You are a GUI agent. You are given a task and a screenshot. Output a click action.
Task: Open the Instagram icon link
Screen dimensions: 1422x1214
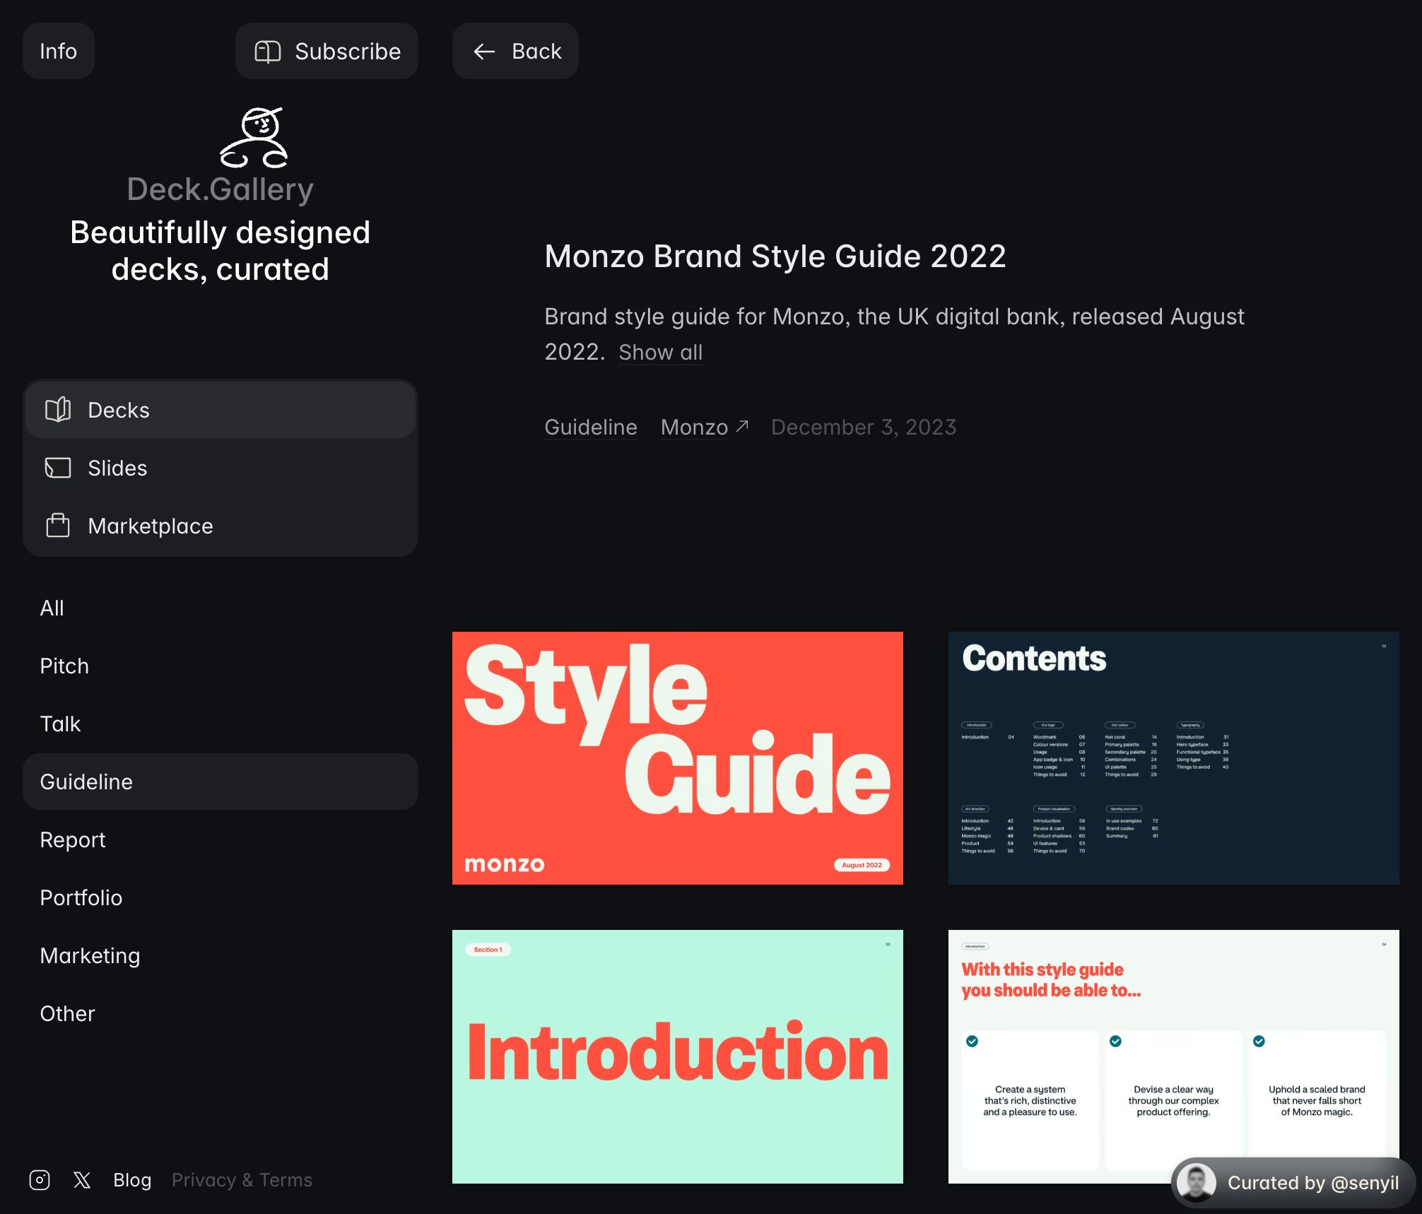(x=40, y=1180)
